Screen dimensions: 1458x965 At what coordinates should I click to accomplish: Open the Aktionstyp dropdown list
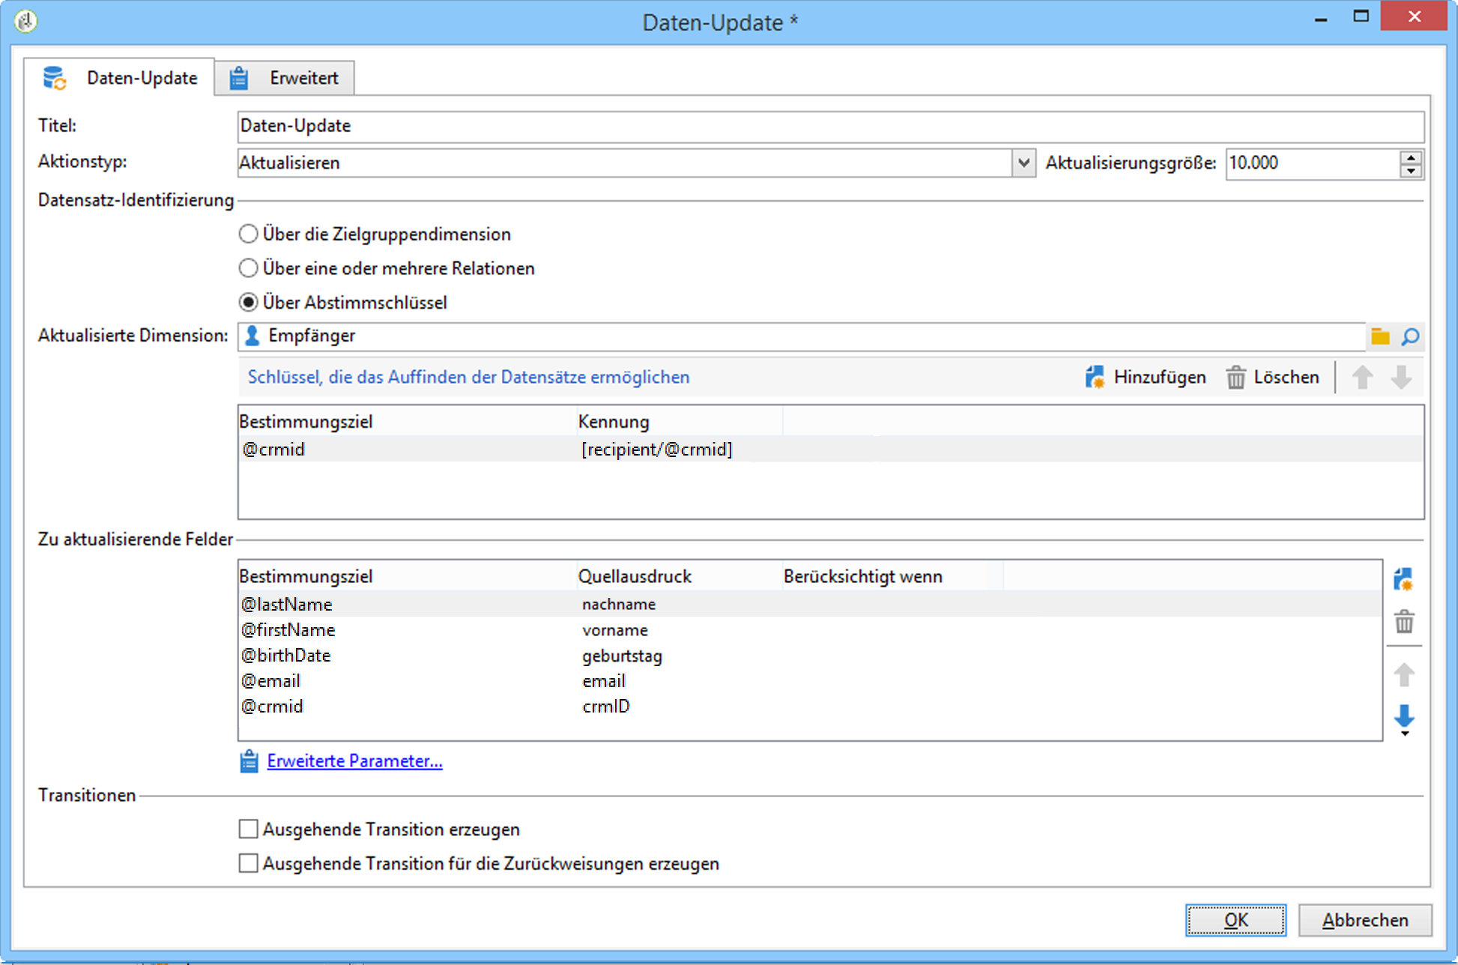[1023, 163]
